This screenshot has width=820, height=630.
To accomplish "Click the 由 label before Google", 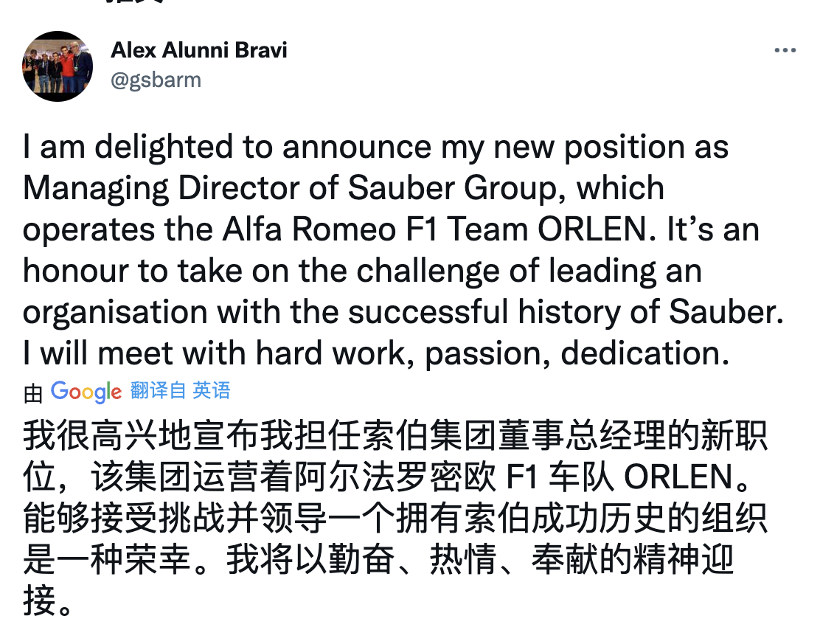I will [x=33, y=393].
